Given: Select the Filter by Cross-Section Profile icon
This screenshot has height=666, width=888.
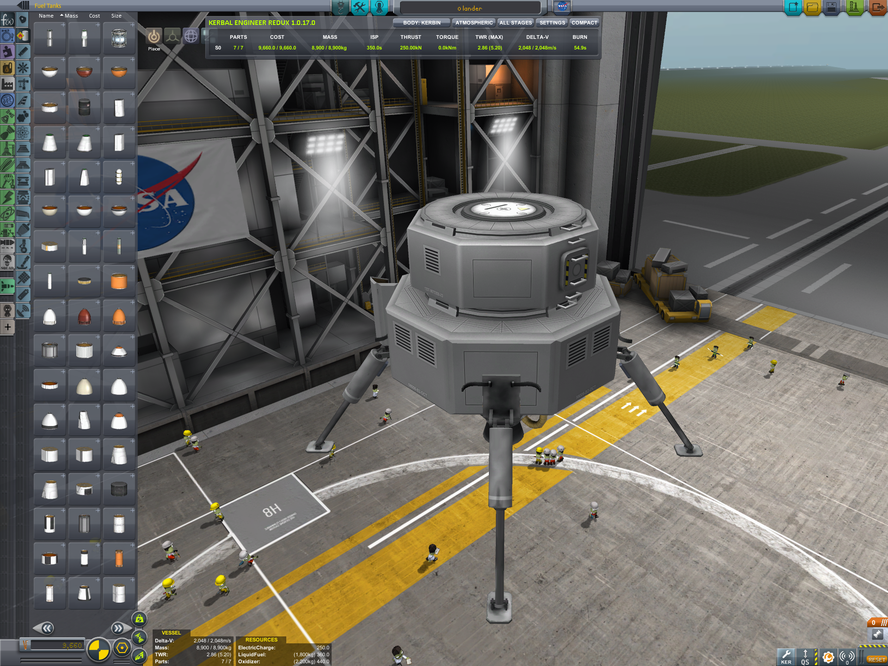Looking at the screenshot, I should point(7,36).
